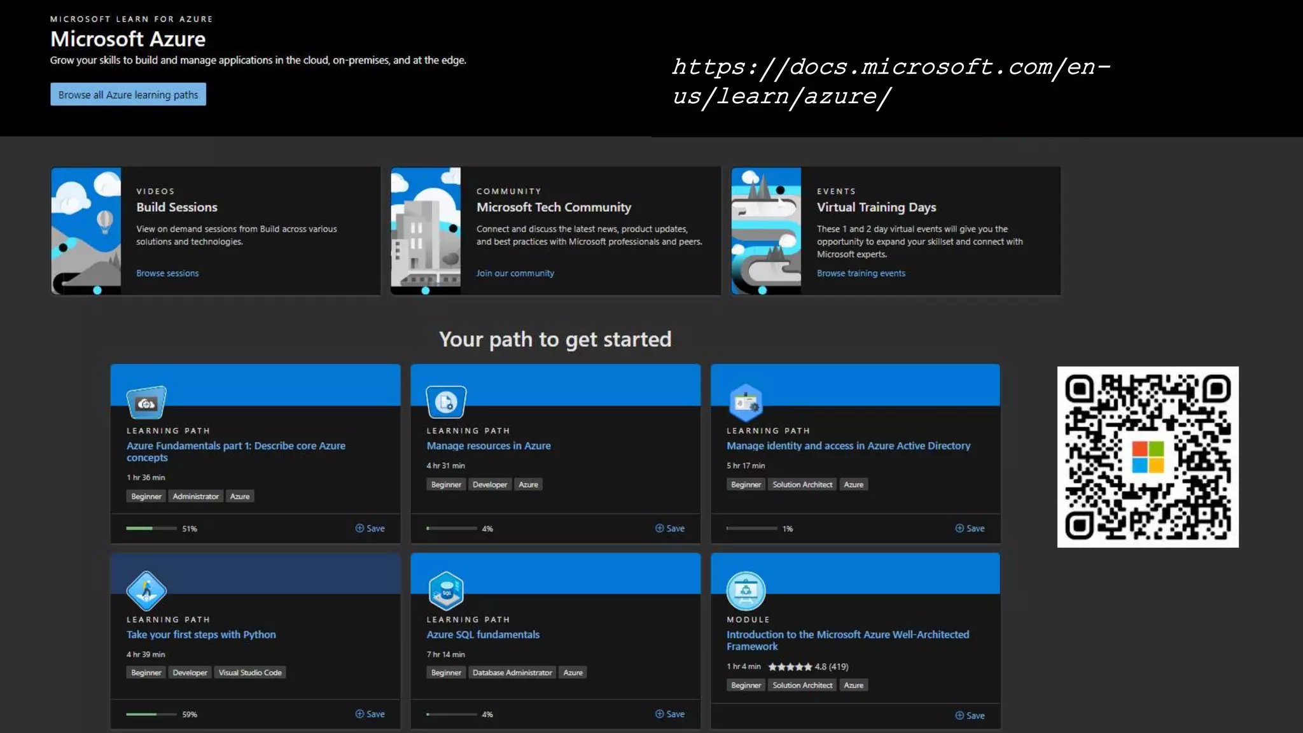The image size is (1303, 733).
Task: Save the Well-Architected Framework module
Action: 970,715
